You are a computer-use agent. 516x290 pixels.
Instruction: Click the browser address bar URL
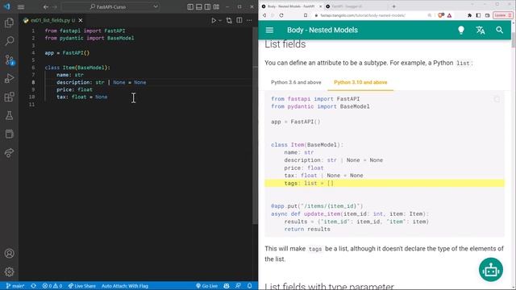[363, 15]
